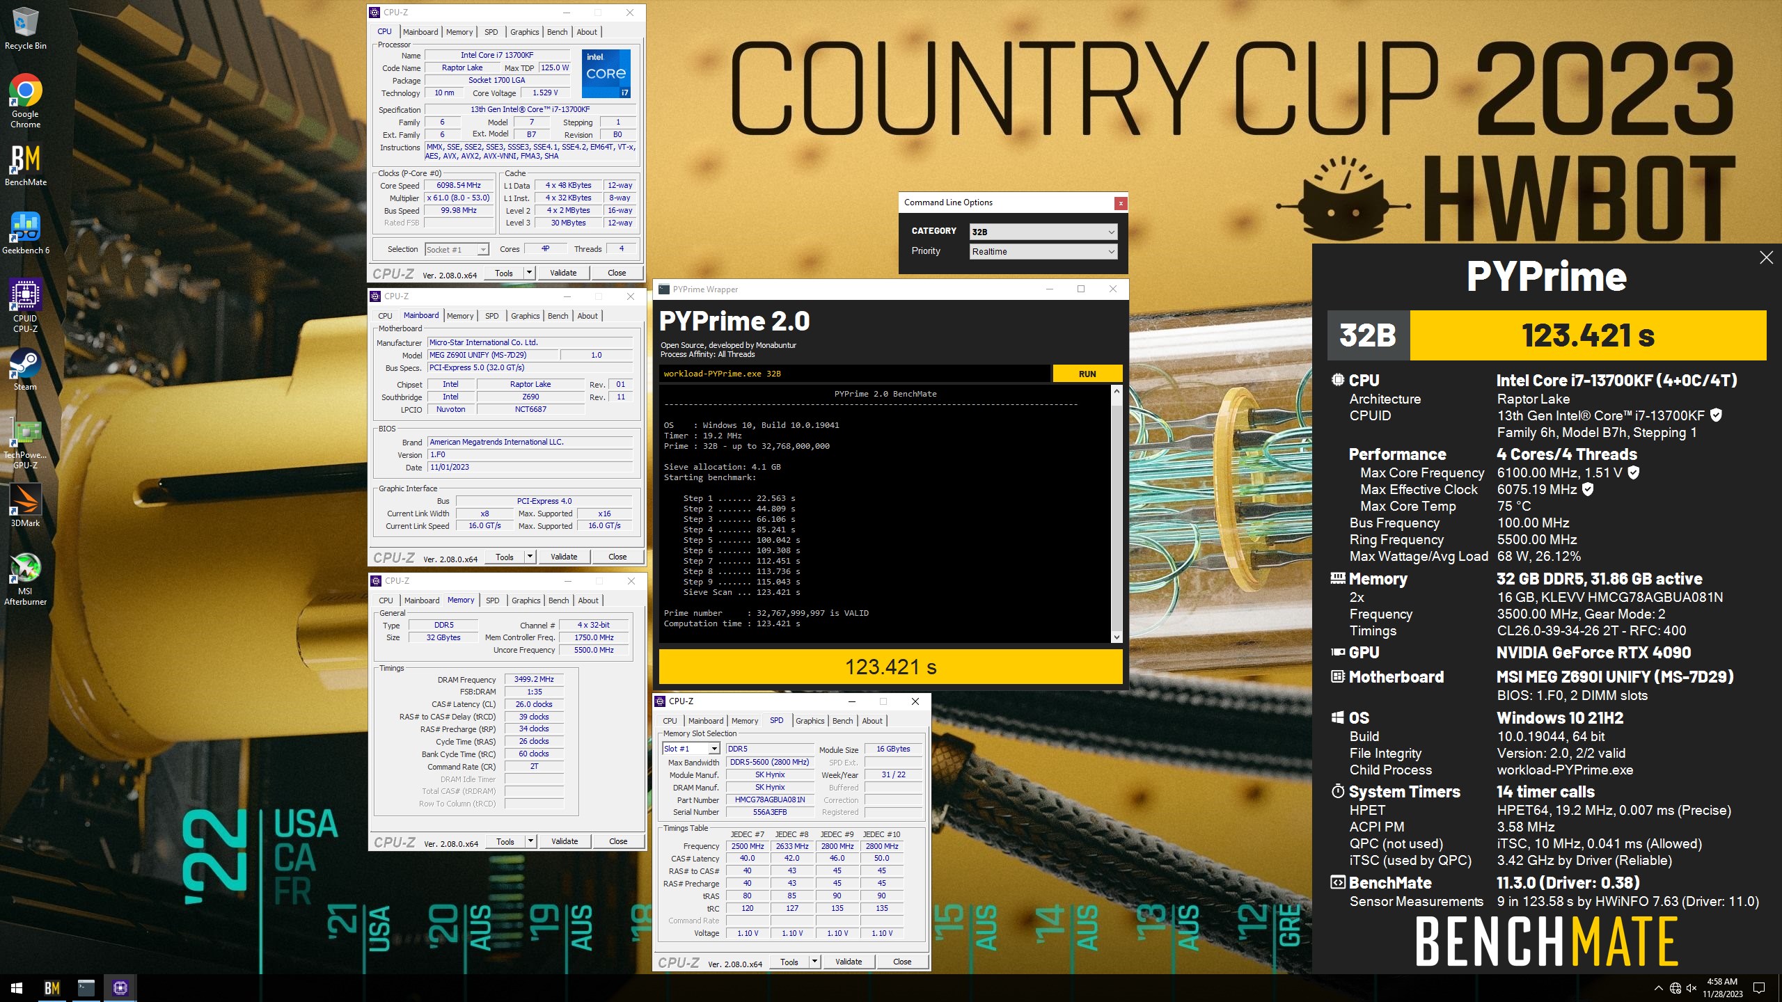Click the Windows Start button
The image size is (1782, 1002).
coord(17,987)
